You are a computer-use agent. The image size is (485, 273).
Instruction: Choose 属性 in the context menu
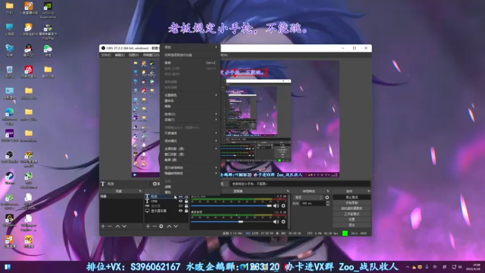click(x=190, y=192)
